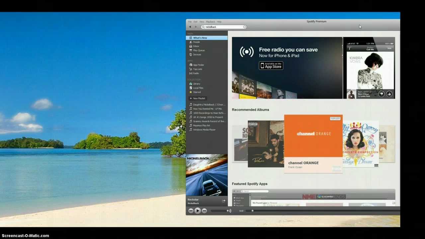Open the People section icon
This screenshot has width=425, height=239.
tap(191, 42)
